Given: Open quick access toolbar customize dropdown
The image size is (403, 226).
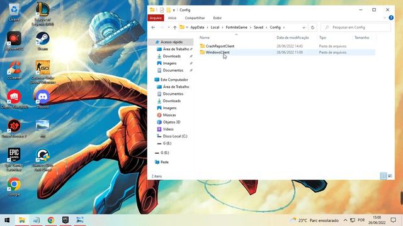Looking at the screenshot, I should (x=174, y=10).
